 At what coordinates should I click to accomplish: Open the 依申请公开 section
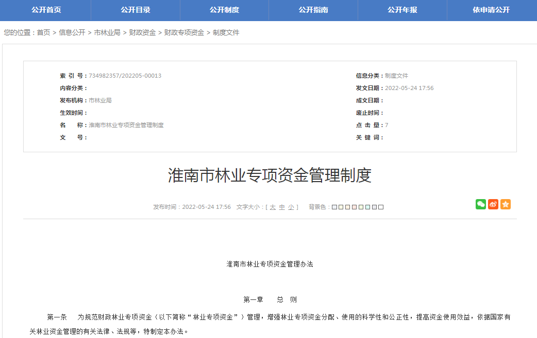pos(492,10)
